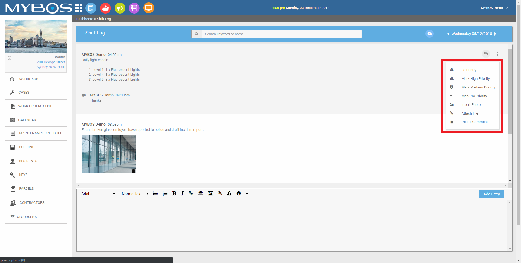Open the purple notebook icon
This screenshot has height=263, width=521.
tap(134, 8)
